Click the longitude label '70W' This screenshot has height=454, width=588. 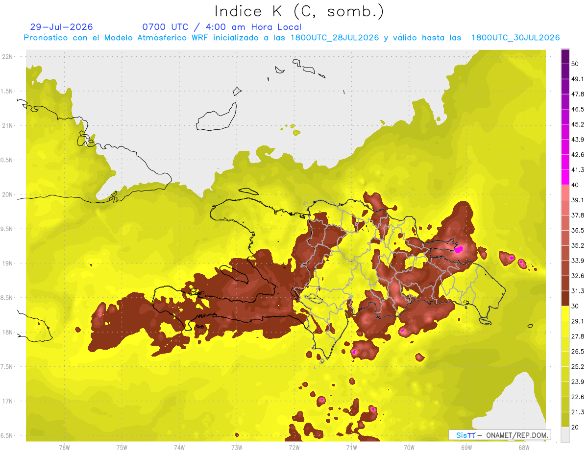tap(409, 447)
